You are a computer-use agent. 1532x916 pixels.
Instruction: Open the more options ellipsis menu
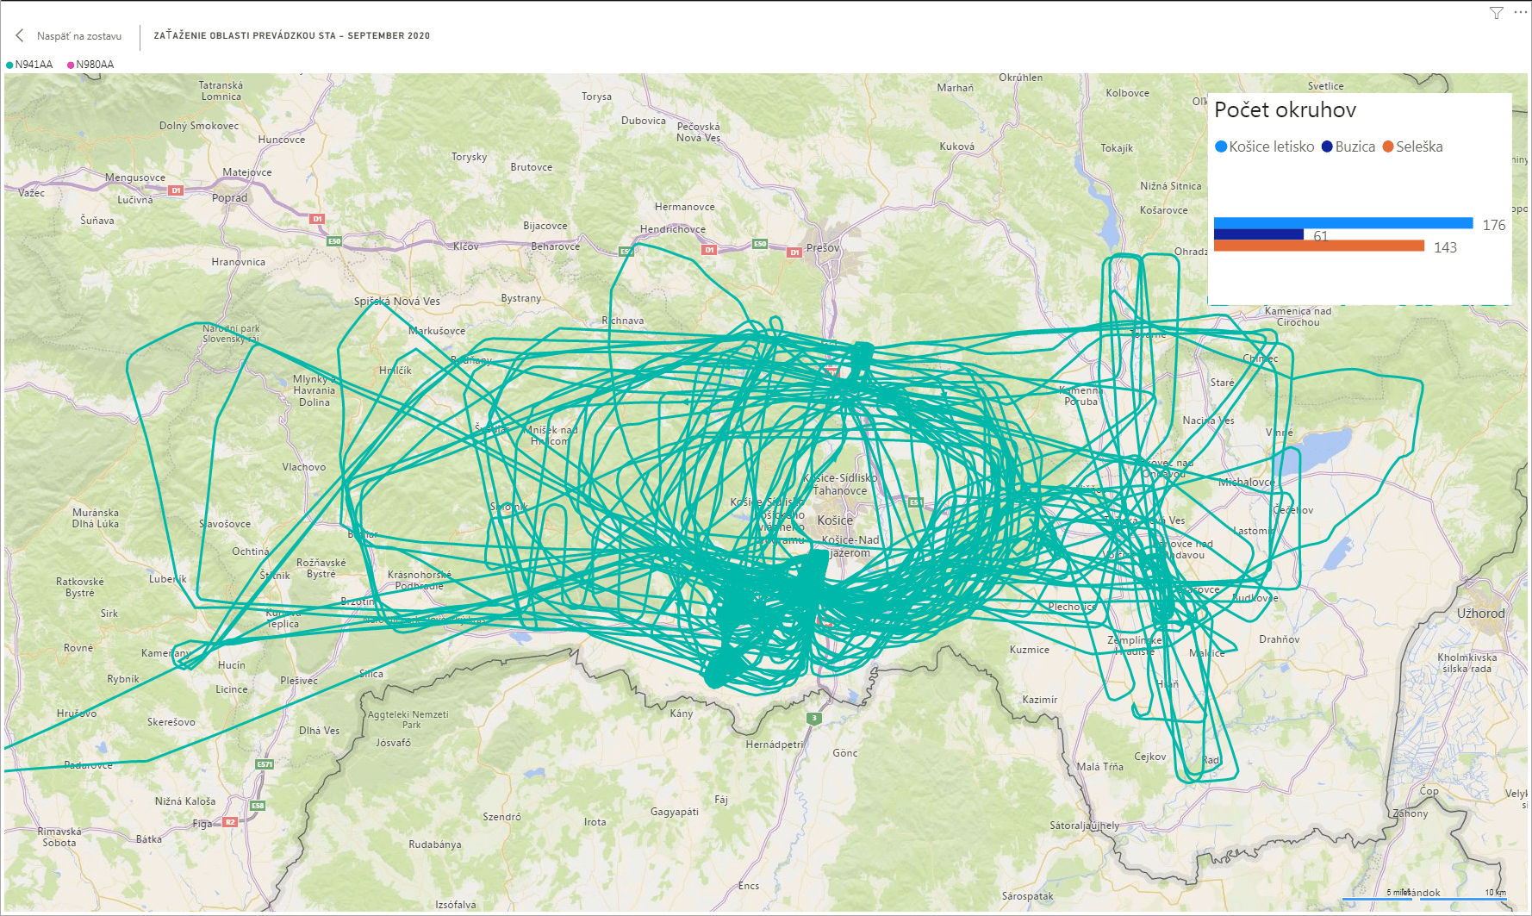[x=1520, y=13]
